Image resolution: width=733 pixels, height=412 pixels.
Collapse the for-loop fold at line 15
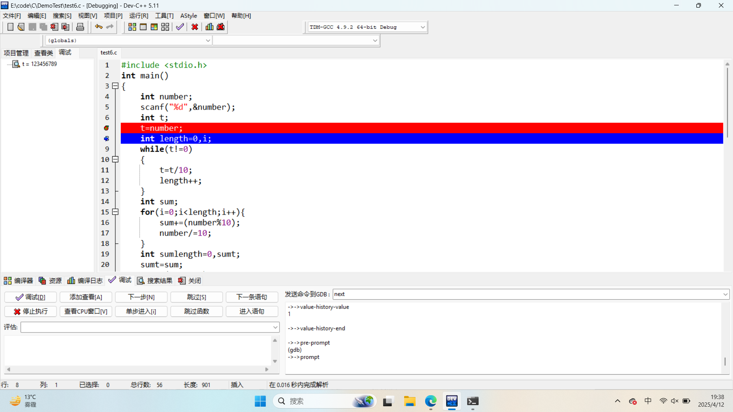tap(115, 212)
